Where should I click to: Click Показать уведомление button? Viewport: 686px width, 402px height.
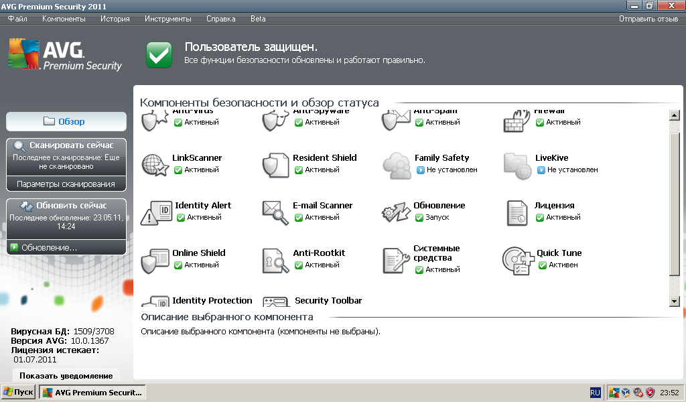tap(66, 376)
